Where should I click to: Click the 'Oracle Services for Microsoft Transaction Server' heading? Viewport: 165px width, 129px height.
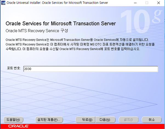(x=61, y=24)
